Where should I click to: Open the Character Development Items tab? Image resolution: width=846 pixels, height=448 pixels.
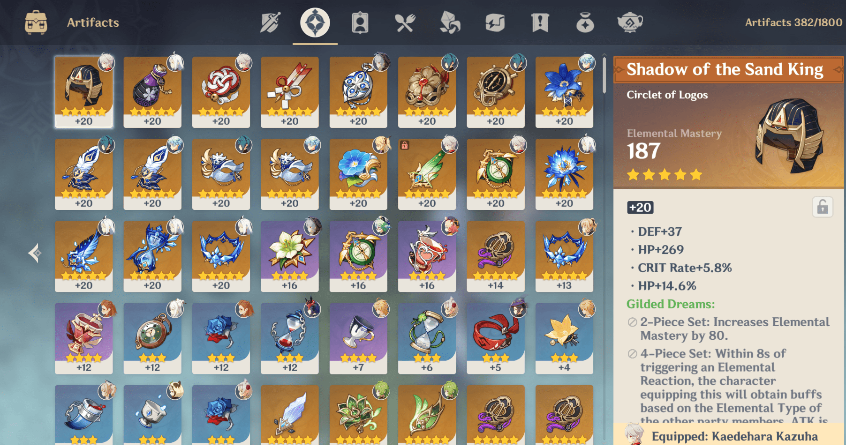[x=360, y=22]
